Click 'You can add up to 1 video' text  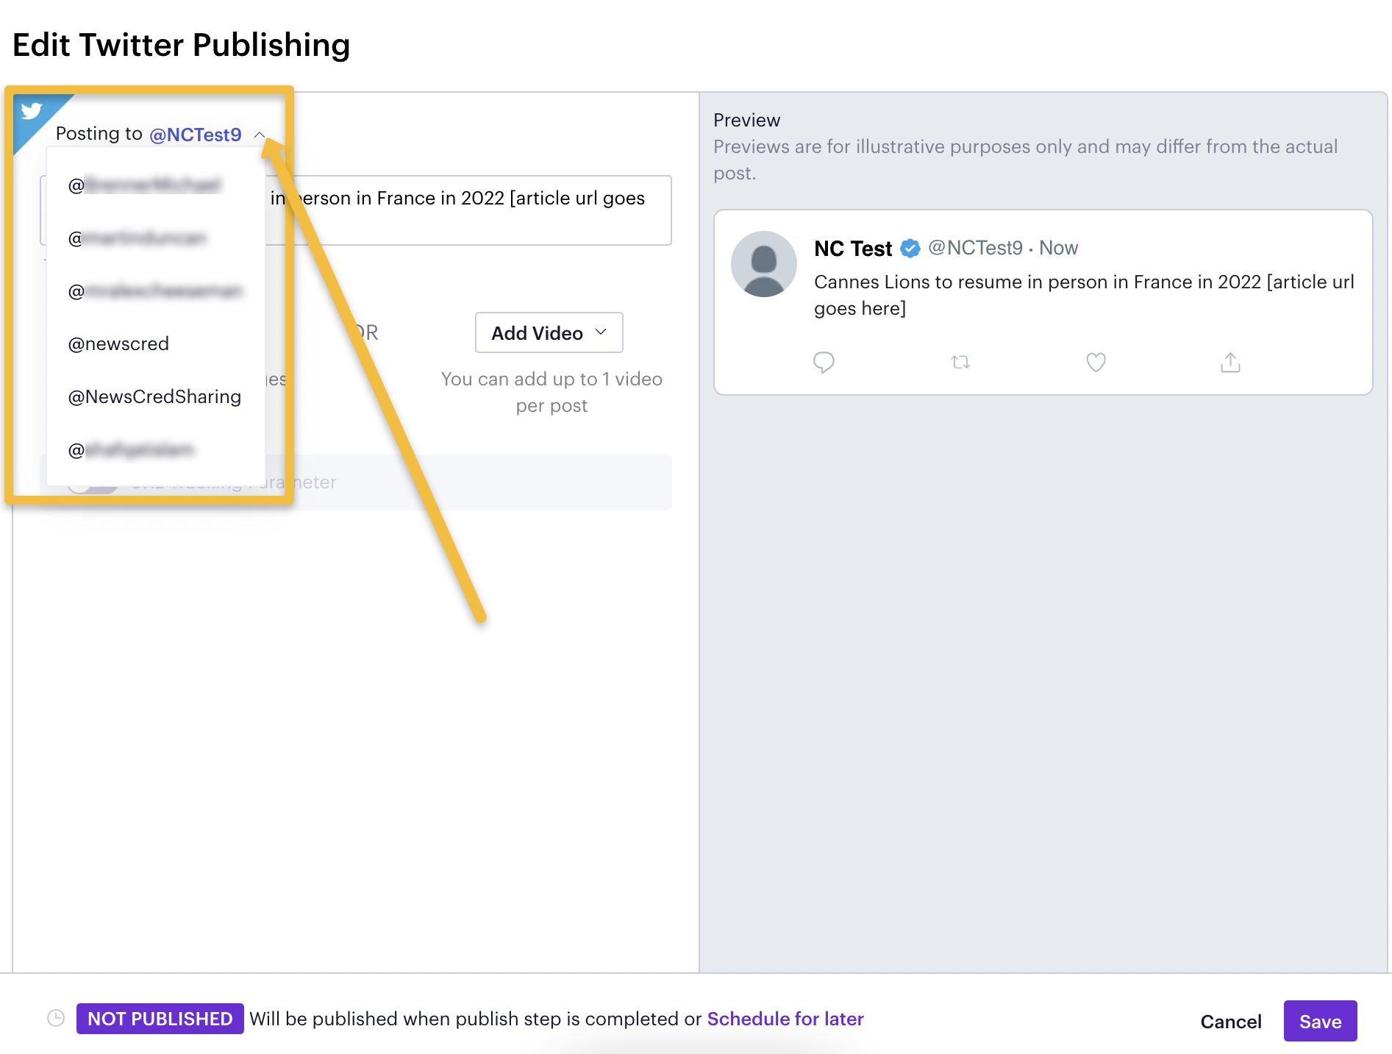pyautogui.click(x=552, y=392)
